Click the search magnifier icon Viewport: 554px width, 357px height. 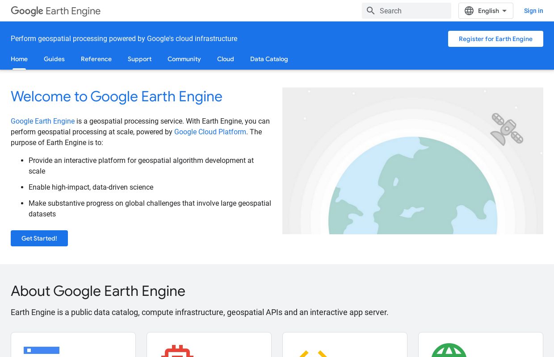click(x=371, y=11)
